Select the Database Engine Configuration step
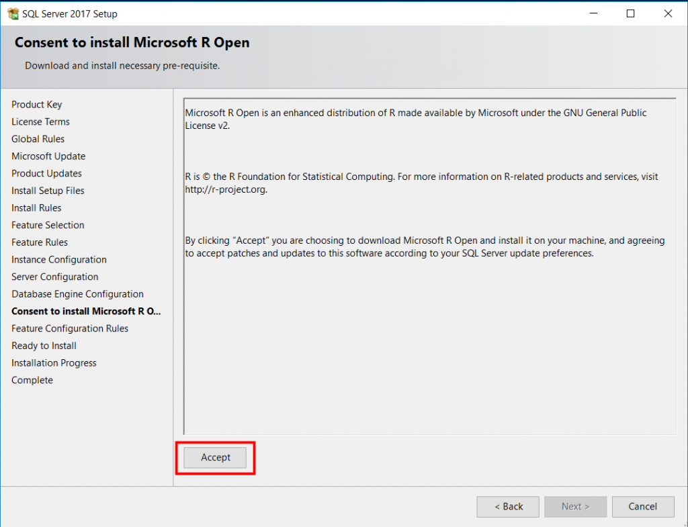The height and width of the screenshot is (527, 688). tap(78, 294)
